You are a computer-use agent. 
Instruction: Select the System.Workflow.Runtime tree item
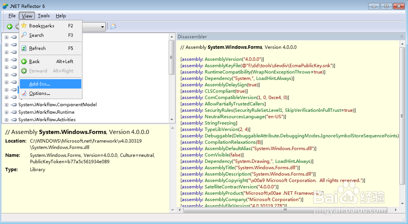tap(47, 112)
